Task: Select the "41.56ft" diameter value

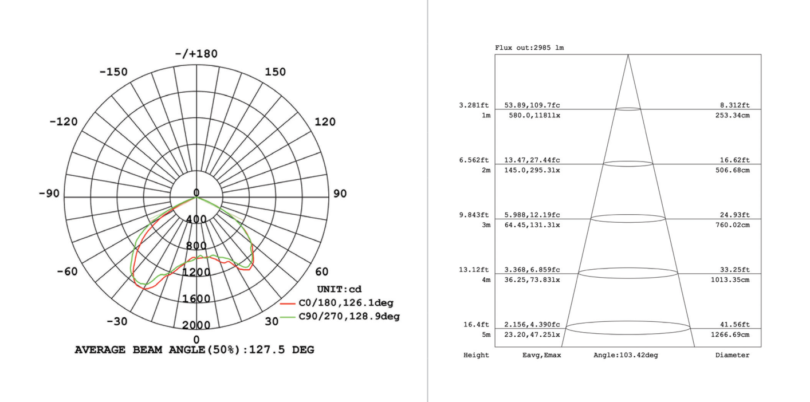Action: [x=734, y=325]
